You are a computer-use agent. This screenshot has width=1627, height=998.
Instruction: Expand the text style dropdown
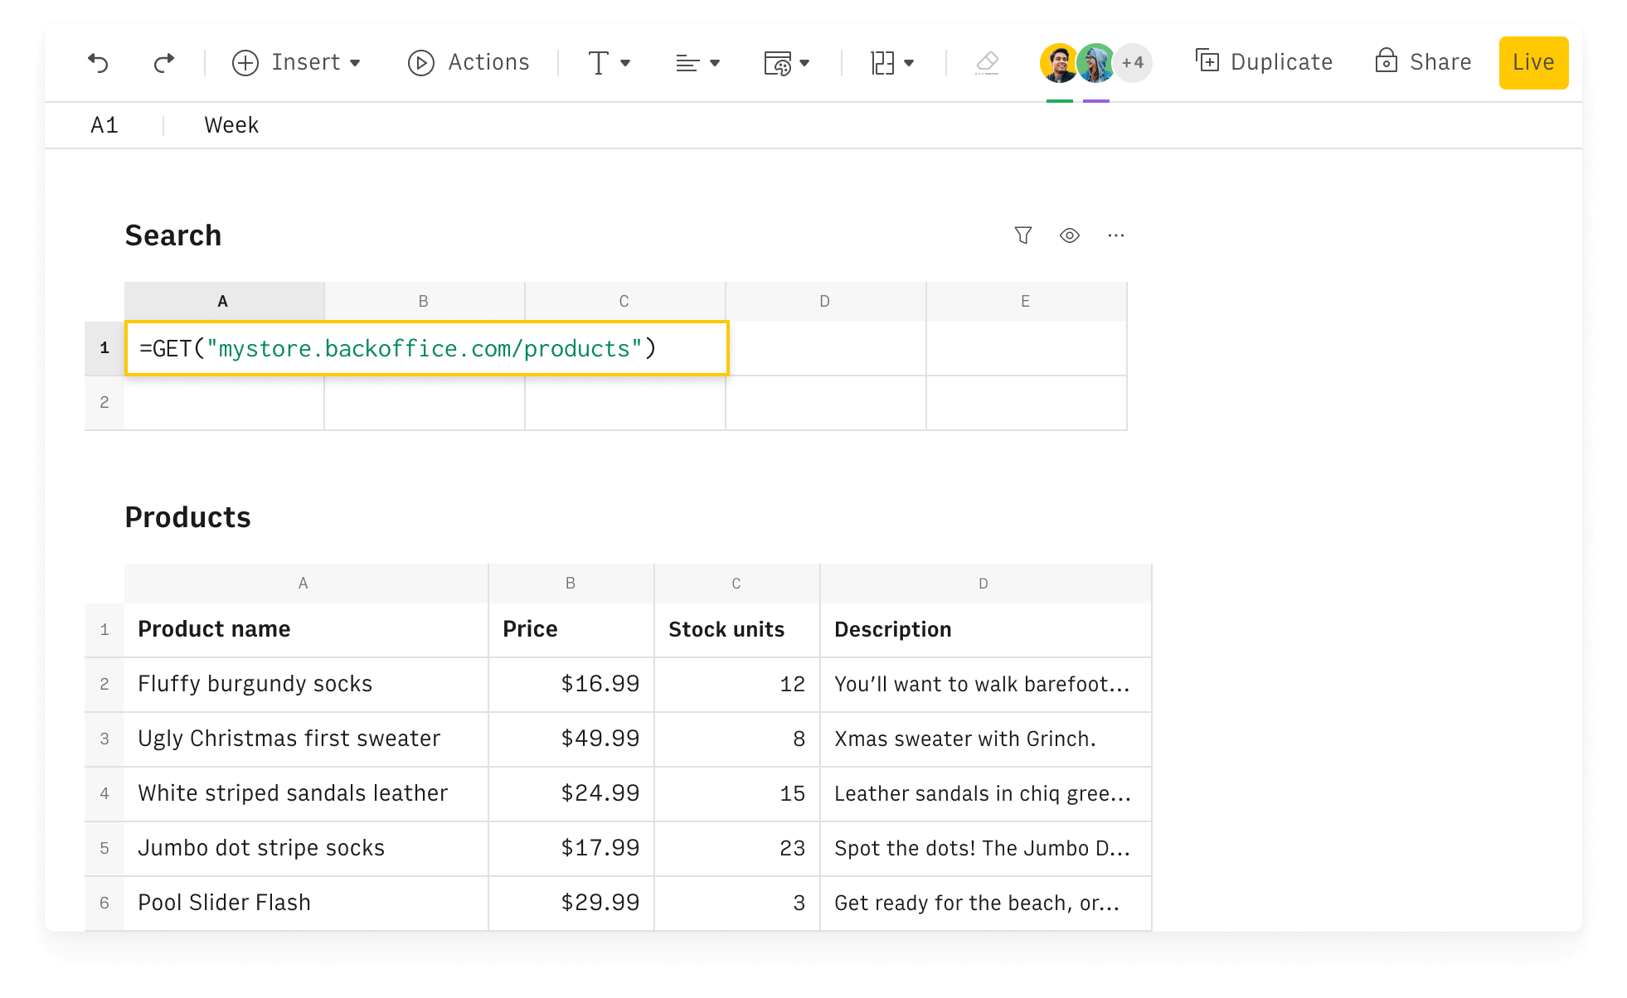click(x=609, y=63)
